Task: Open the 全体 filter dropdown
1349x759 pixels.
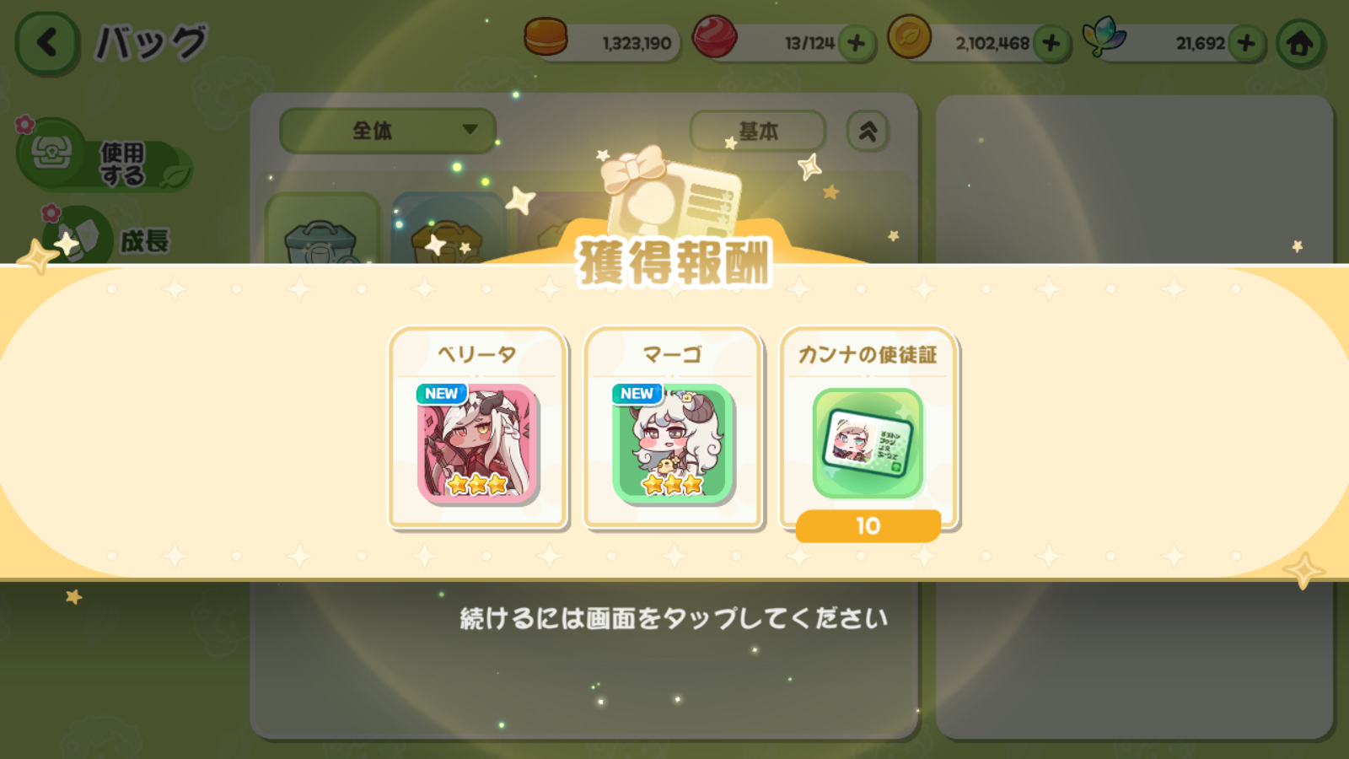Action: 388,131
